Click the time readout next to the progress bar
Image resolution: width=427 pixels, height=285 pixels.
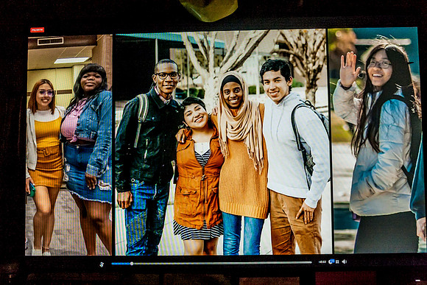(322, 262)
